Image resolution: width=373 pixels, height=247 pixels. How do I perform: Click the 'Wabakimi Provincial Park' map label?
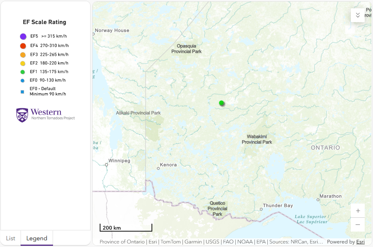257,140
